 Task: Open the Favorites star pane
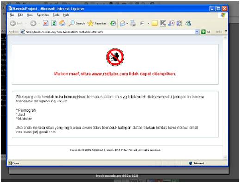(x=97, y=23)
